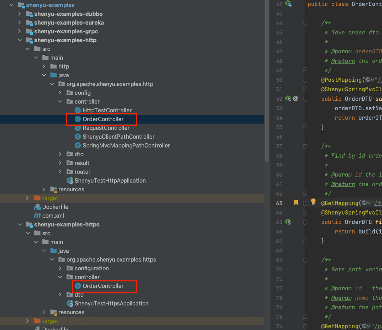
Task: Toggle code folding for Javadoc at line 44
Action: click(305, 23)
